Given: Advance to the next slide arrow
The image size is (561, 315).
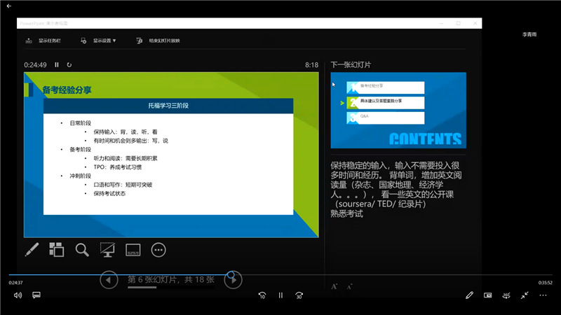Looking at the screenshot, I should pos(233,280).
